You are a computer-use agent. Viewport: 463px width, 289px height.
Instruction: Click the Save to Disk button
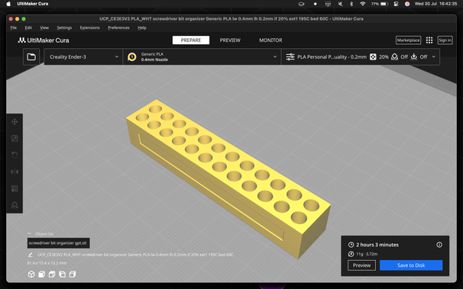tap(411, 265)
